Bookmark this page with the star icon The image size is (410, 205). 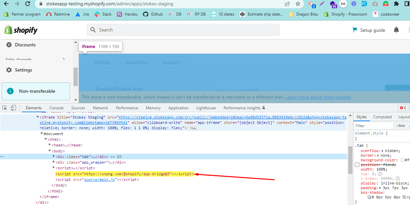(x=298, y=4)
